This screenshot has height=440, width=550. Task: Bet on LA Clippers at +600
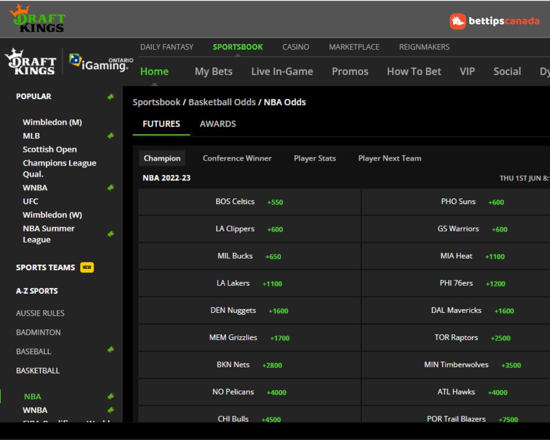click(249, 229)
